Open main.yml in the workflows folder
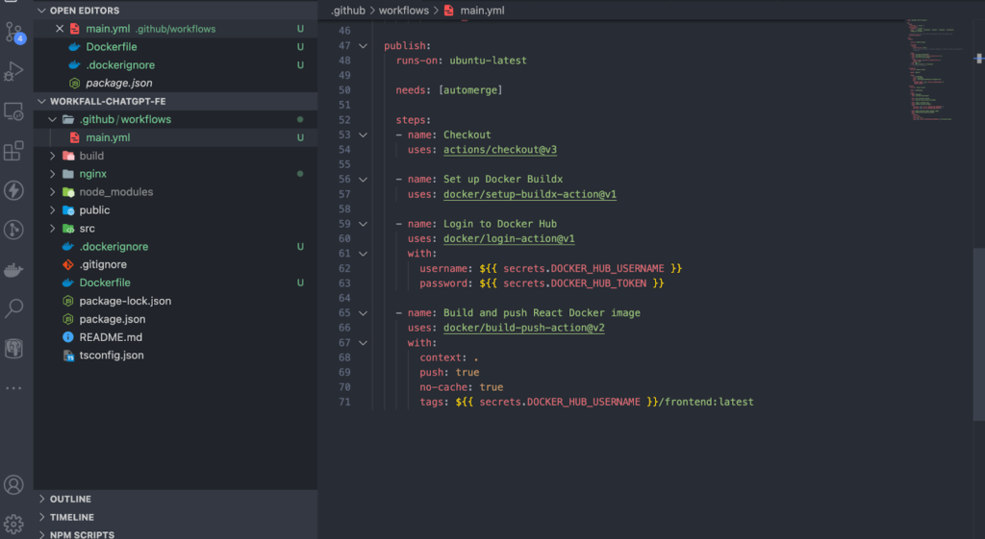 (x=176, y=137)
